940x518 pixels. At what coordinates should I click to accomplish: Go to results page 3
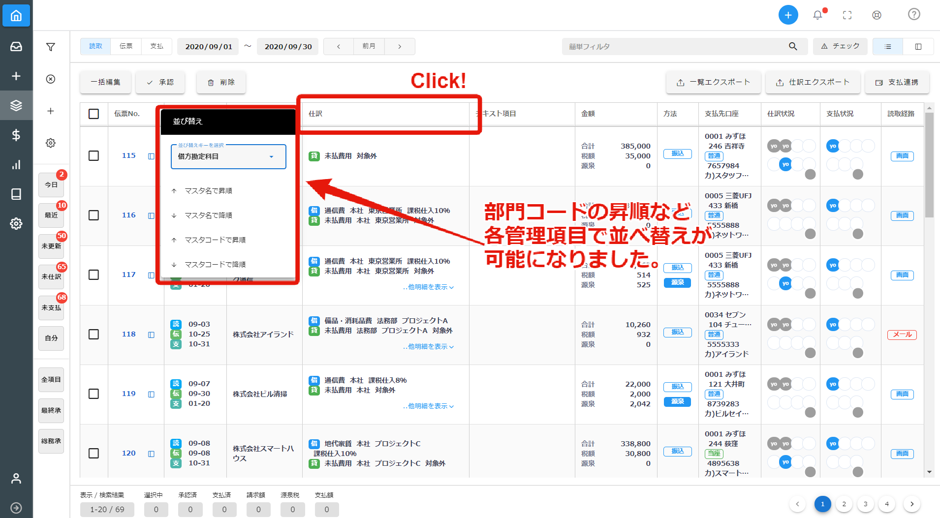[x=865, y=504]
